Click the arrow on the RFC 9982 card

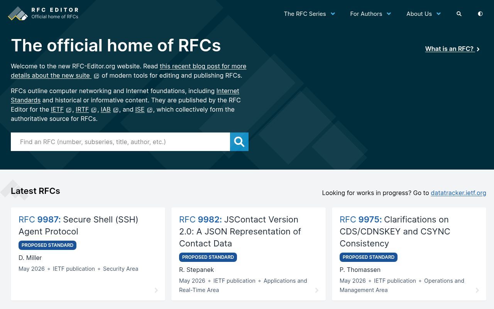click(317, 290)
